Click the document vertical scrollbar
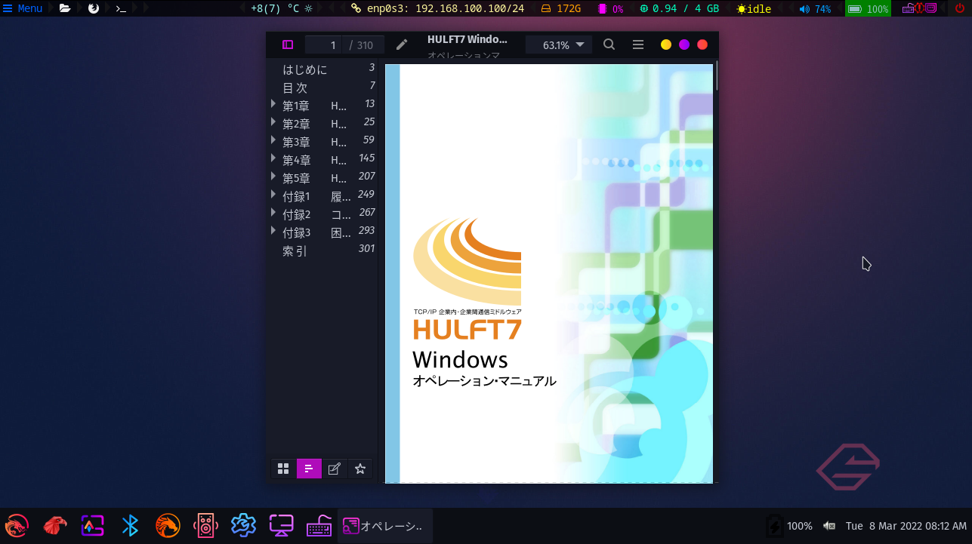Viewport: 972px width, 544px height. (x=716, y=75)
